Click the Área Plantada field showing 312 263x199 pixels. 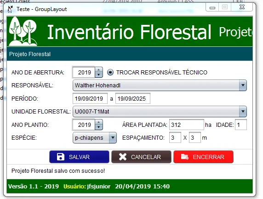[187, 125]
